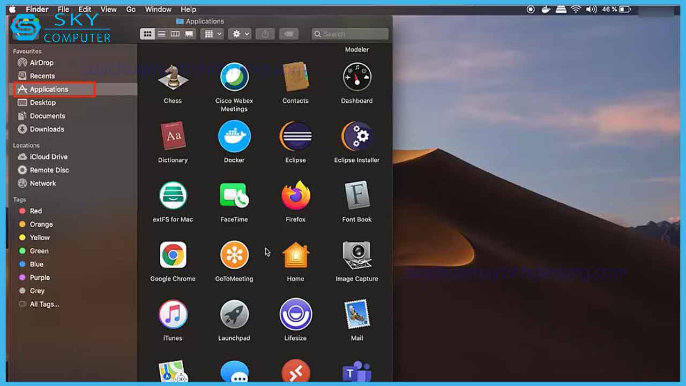Open the gear Action menu dropdown
Screen dimensions: 686x386
click(239, 34)
